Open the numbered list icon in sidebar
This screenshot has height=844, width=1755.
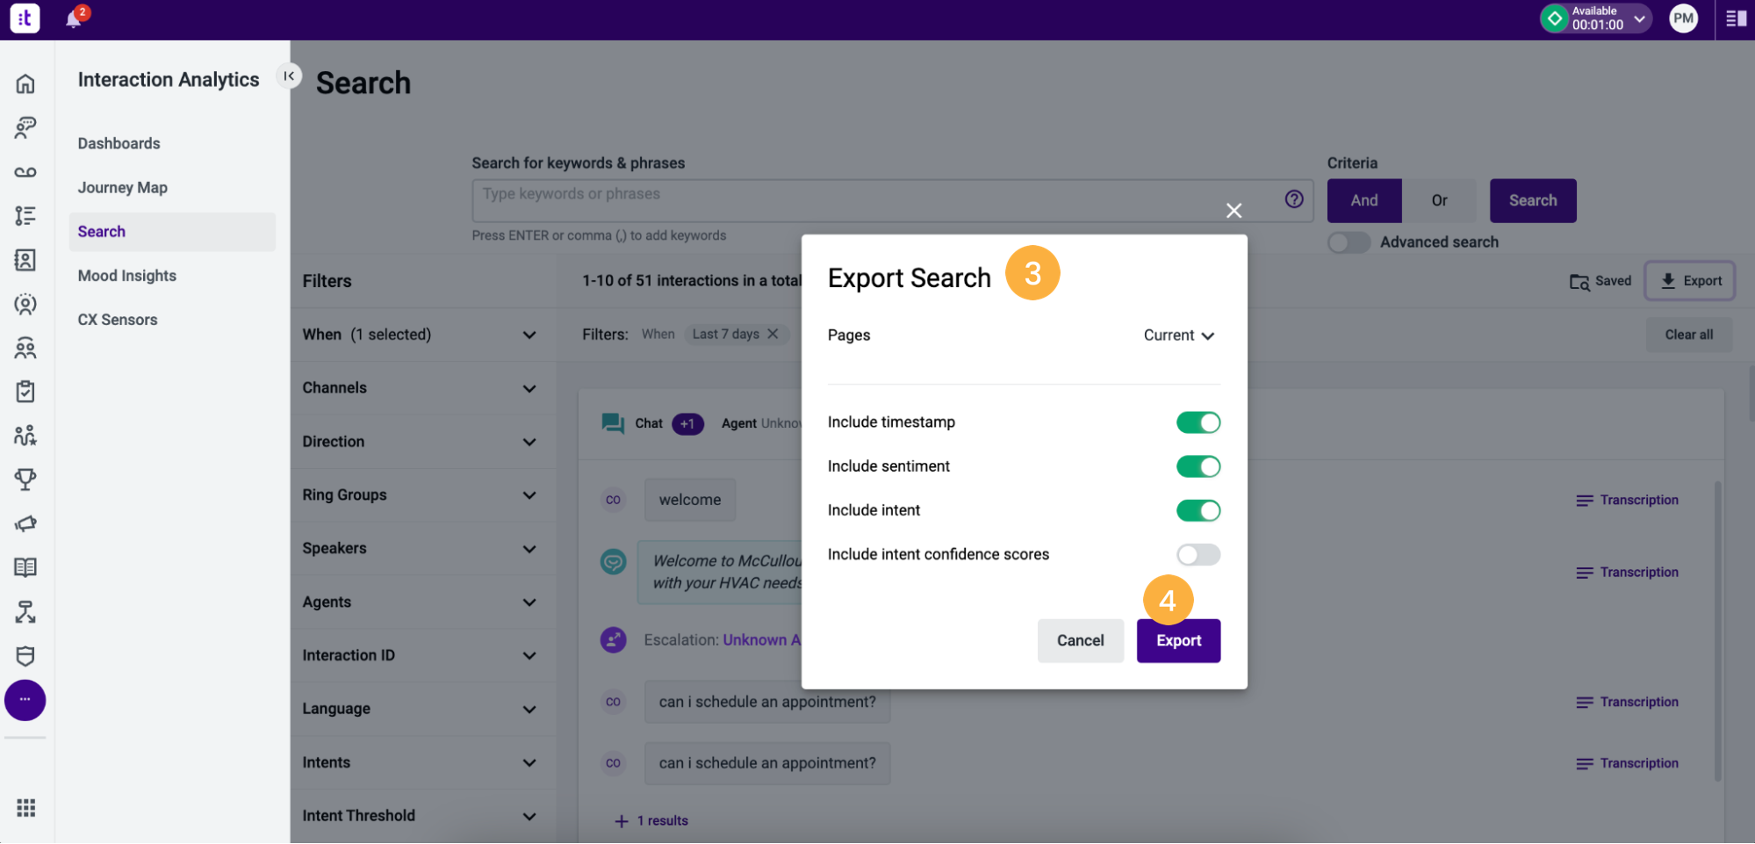point(25,216)
